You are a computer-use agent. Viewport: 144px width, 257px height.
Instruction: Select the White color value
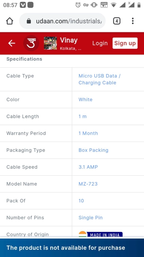(x=86, y=99)
